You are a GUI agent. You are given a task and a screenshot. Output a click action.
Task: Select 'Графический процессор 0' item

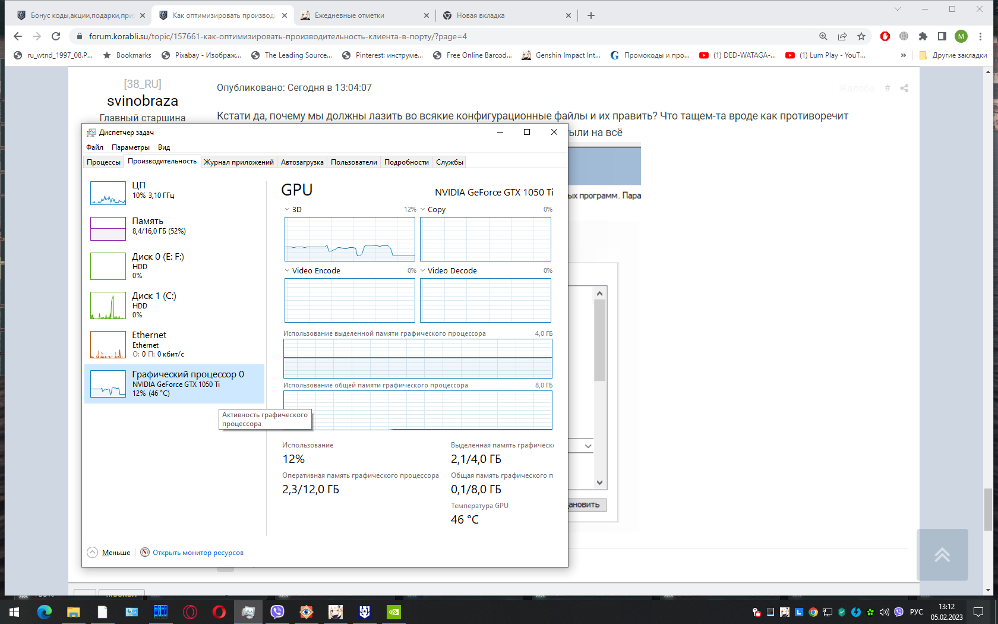coord(174,384)
